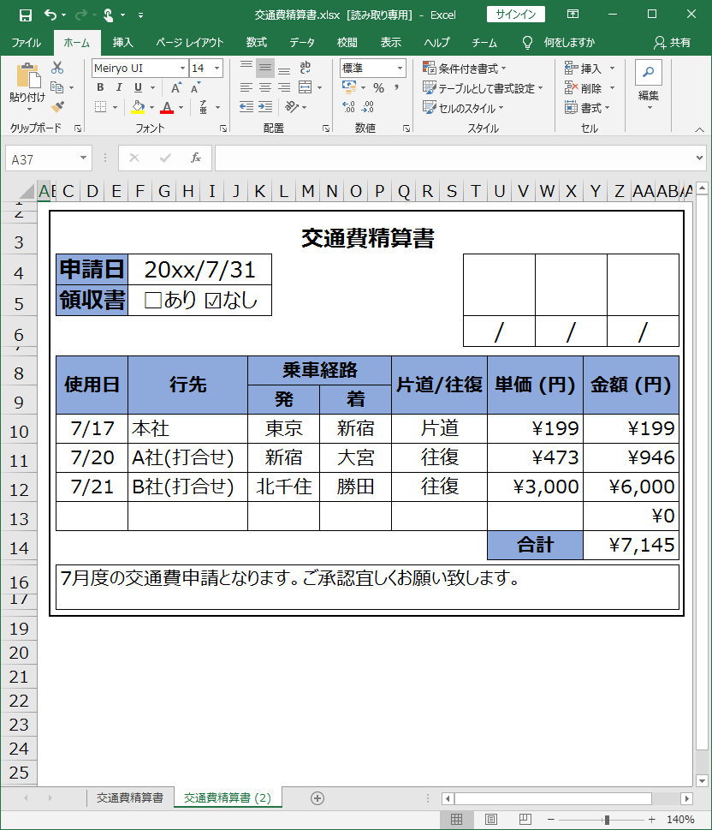
Task: Click the Undo arrow icon
Action: coord(50,15)
